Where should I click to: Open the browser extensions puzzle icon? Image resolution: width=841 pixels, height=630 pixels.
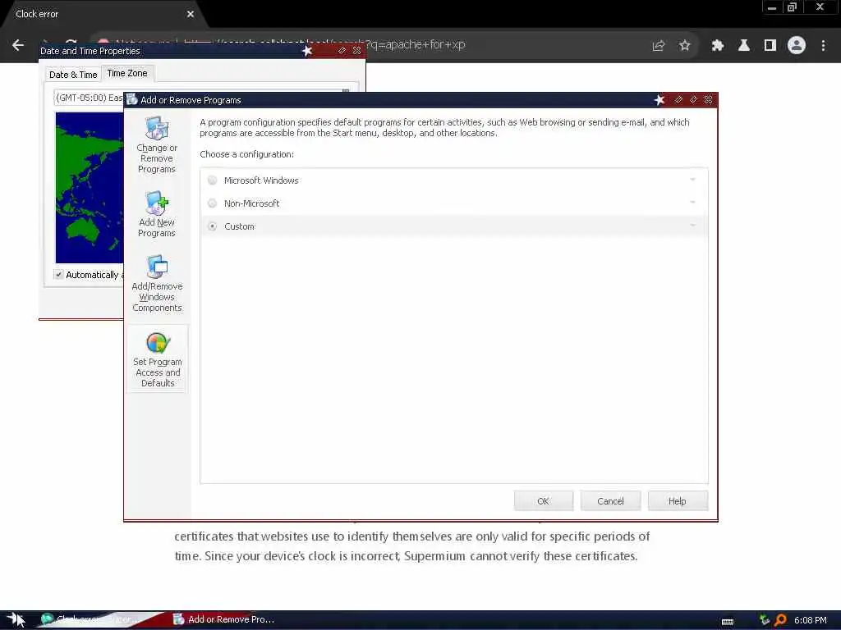tap(718, 46)
